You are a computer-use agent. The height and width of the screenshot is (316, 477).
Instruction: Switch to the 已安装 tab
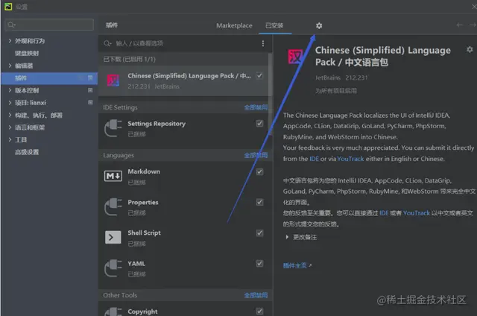coord(274,25)
